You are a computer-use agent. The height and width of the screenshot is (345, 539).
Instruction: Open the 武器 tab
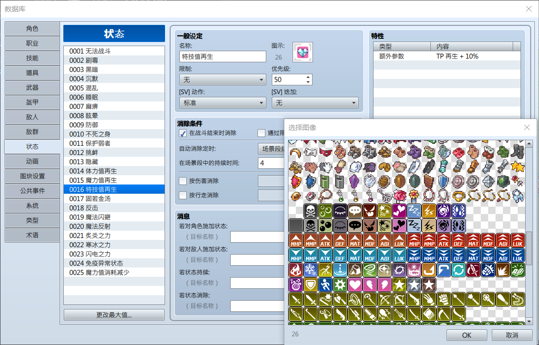coord(32,88)
